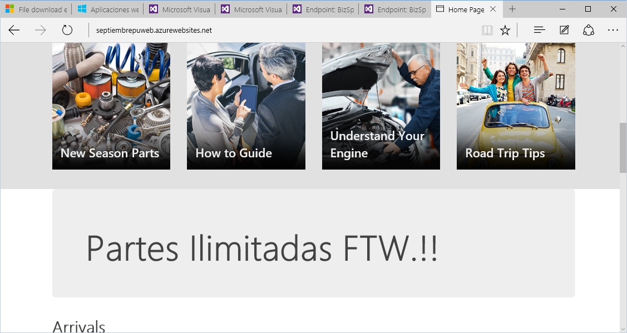Switch to the Aplicaciones we tab
Image resolution: width=627 pixels, height=333 pixels.
(x=107, y=9)
